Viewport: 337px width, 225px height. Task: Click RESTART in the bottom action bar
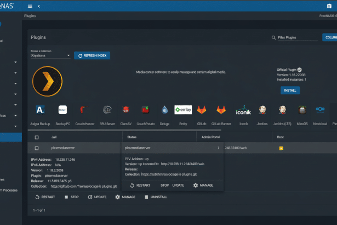point(45,197)
